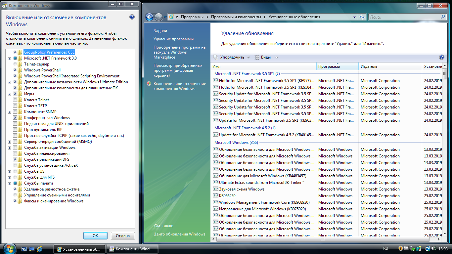Uncheck GroupPolicy Preferences CSE checkbox
The height and width of the screenshot is (254, 452).
point(15,52)
